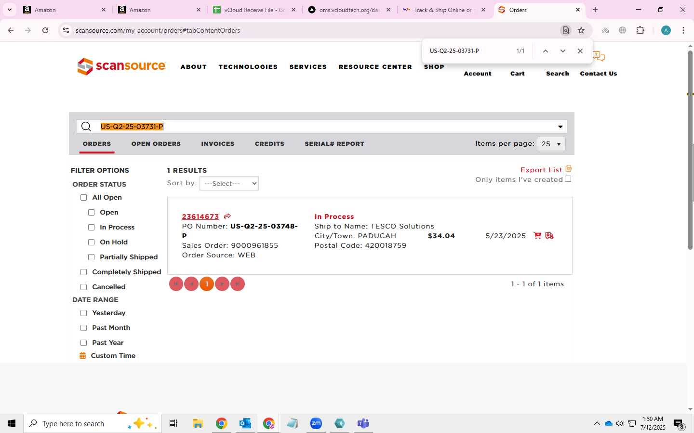
Task: Click page 1 pagination button
Action: (207, 284)
